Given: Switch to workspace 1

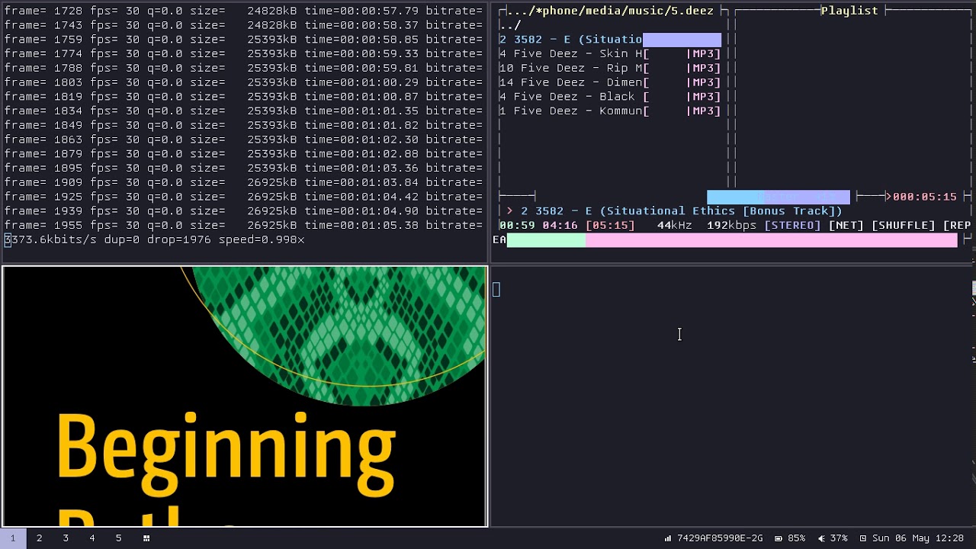Looking at the screenshot, I should coord(13,538).
